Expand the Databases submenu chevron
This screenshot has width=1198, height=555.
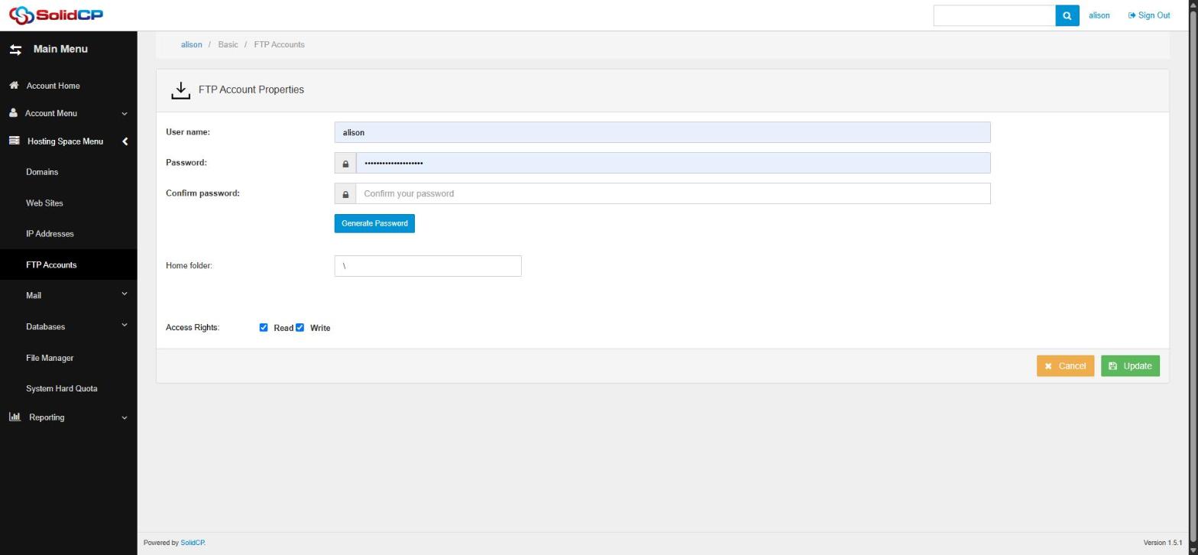tap(125, 326)
